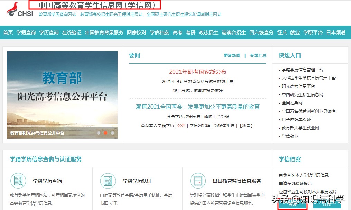Open the 学籍学历认证 certificate icon
The image size is (351, 210).
[x=108, y=181]
